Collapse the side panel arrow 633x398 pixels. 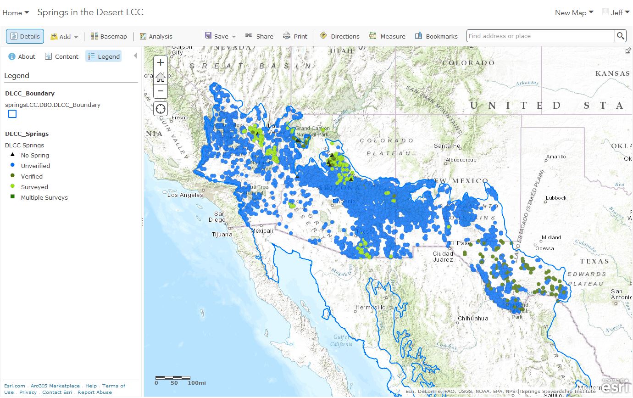135,56
